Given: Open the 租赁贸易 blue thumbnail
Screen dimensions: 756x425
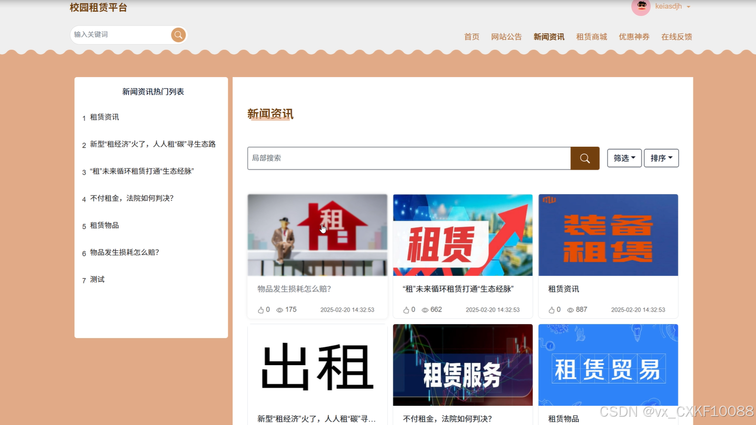Looking at the screenshot, I should (x=608, y=365).
